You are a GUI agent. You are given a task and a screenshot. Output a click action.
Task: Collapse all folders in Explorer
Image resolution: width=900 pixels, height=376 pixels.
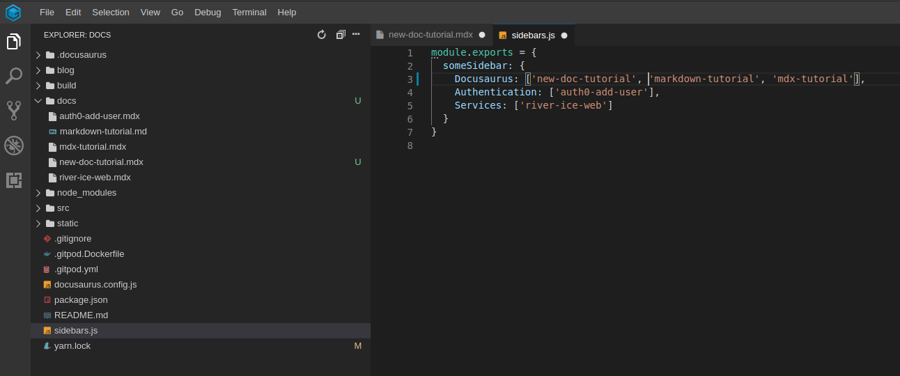click(x=341, y=35)
